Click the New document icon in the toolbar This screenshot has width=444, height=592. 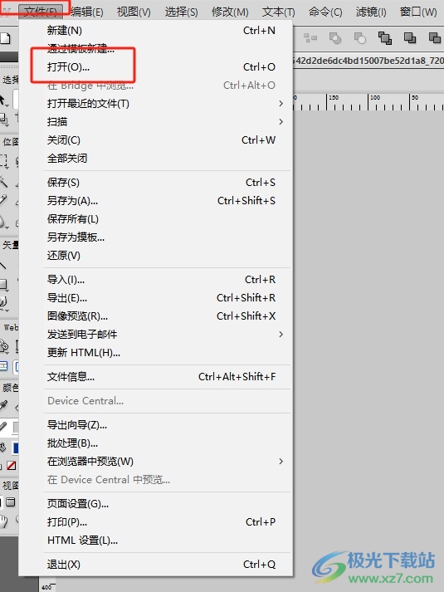click(x=4, y=38)
